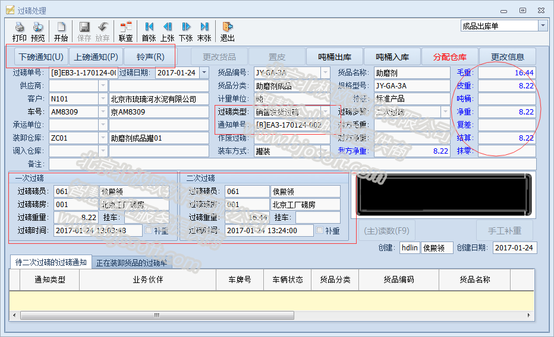Click the 上磅通知(P) button
Screen dimensions: 554x337
click(x=96, y=57)
